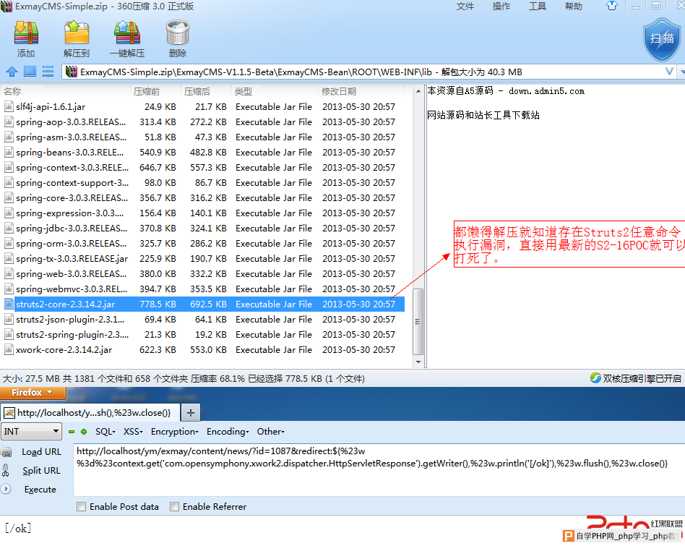Select the struts2-json-plugin file icon

coord(9,320)
